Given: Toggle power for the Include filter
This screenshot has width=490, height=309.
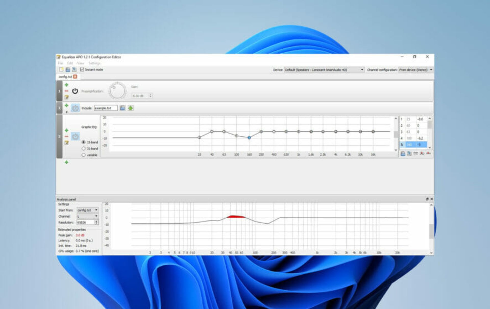Looking at the screenshot, I should coord(75,108).
